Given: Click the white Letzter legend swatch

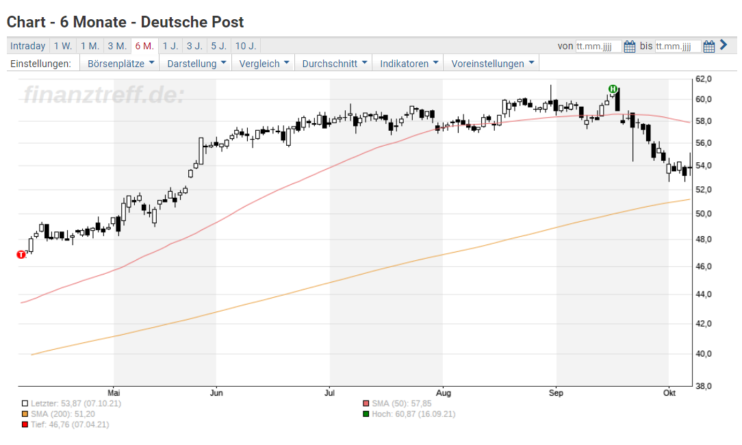Looking at the screenshot, I should pos(25,404).
